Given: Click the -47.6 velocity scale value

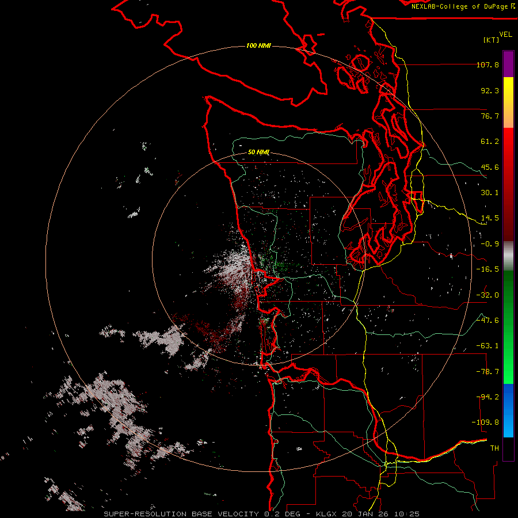Looking at the screenshot, I should [x=487, y=321].
